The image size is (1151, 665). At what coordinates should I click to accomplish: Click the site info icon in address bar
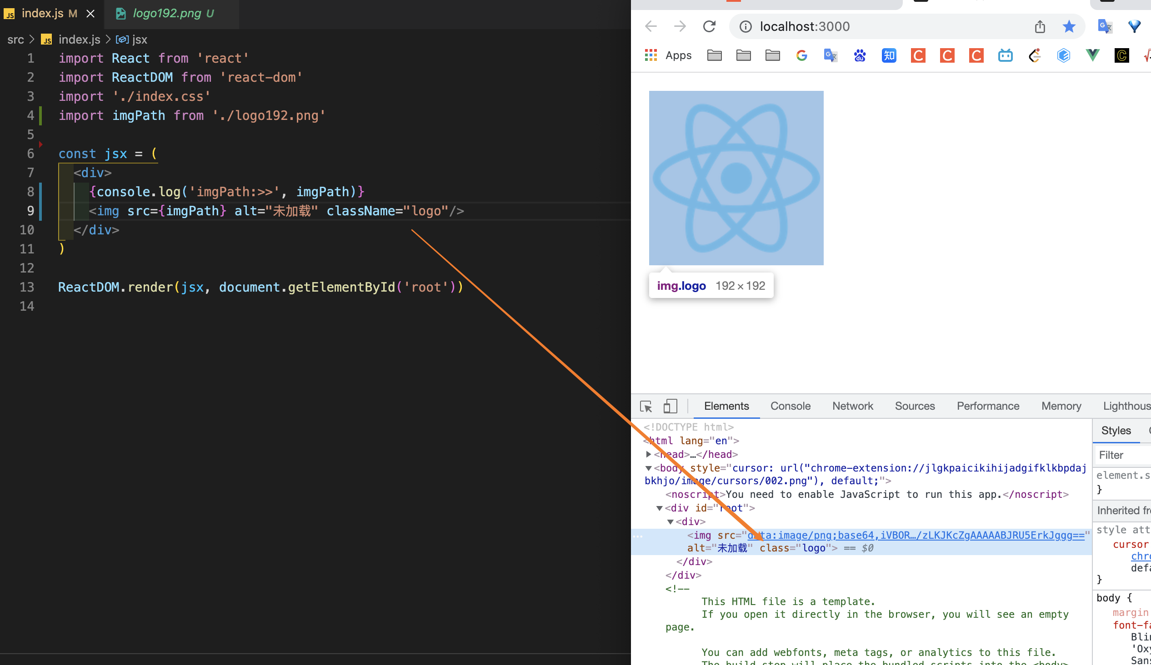(746, 27)
